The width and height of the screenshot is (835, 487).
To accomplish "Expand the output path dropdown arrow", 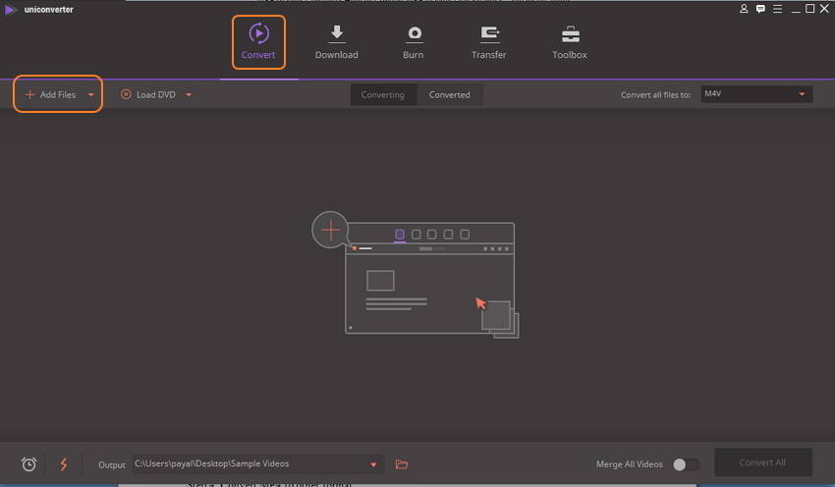I will 373,464.
